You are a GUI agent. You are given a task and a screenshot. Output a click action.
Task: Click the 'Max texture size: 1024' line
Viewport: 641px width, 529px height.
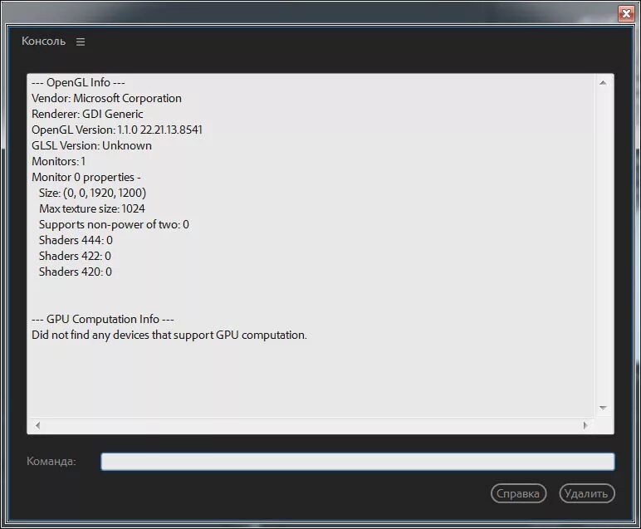(92, 209)
